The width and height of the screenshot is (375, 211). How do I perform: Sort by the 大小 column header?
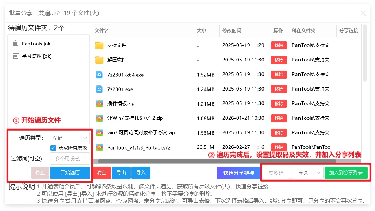point(202,31)
